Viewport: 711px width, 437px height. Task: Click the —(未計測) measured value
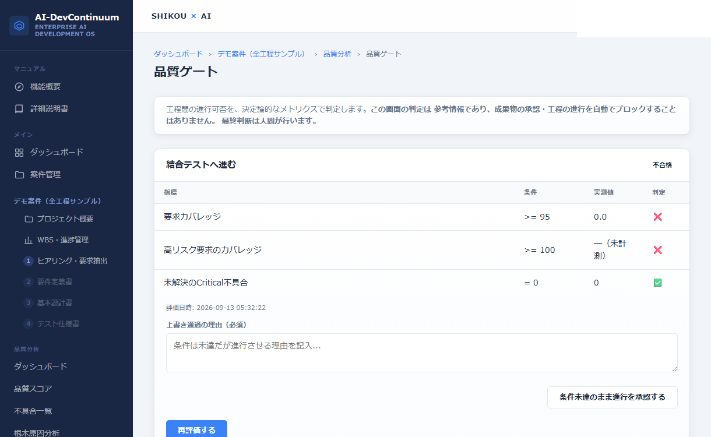[610, 250]
